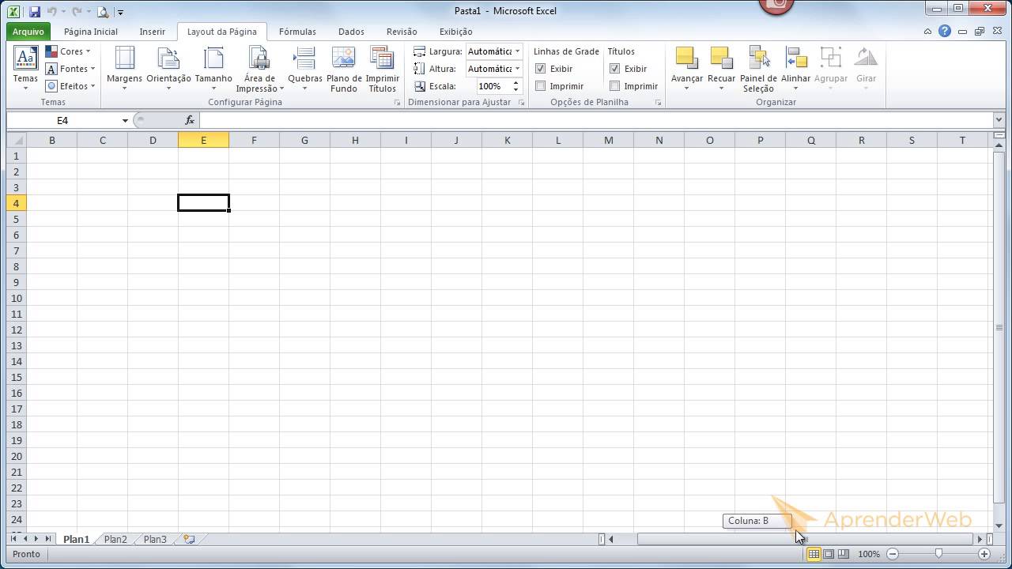1012x569 pixels.
Task: Open the Largura width dropdown
Action: pyautogui.click(x=518, y=51)
